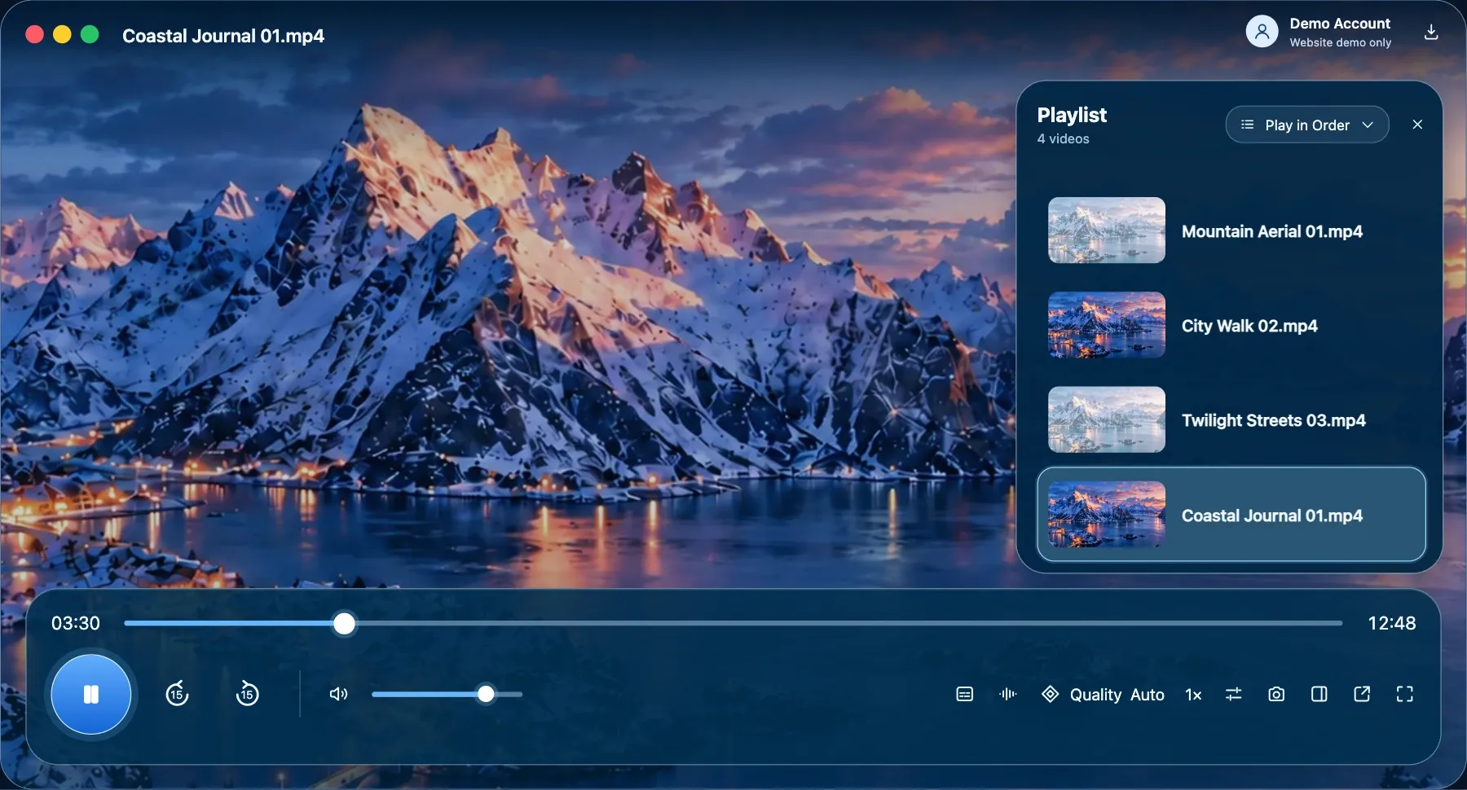1467x790 pixels.
Task: Play Mountain Aerial 01.mp4 from playlist
Action: (1231, 230)
